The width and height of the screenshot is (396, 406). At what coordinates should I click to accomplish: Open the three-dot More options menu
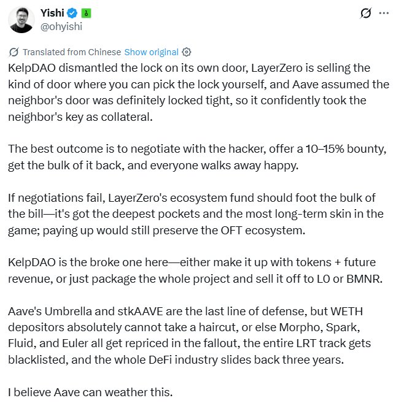(x=384, y=13)
